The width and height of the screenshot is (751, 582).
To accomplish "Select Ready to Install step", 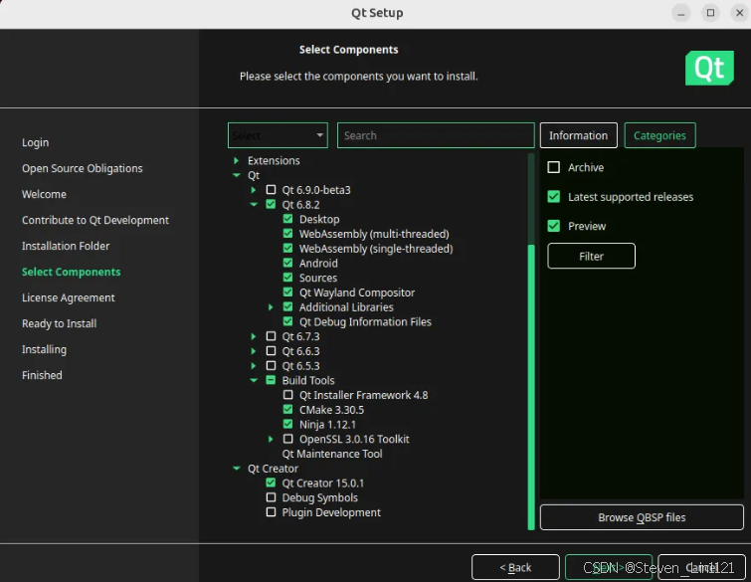I will pos(60,323).
